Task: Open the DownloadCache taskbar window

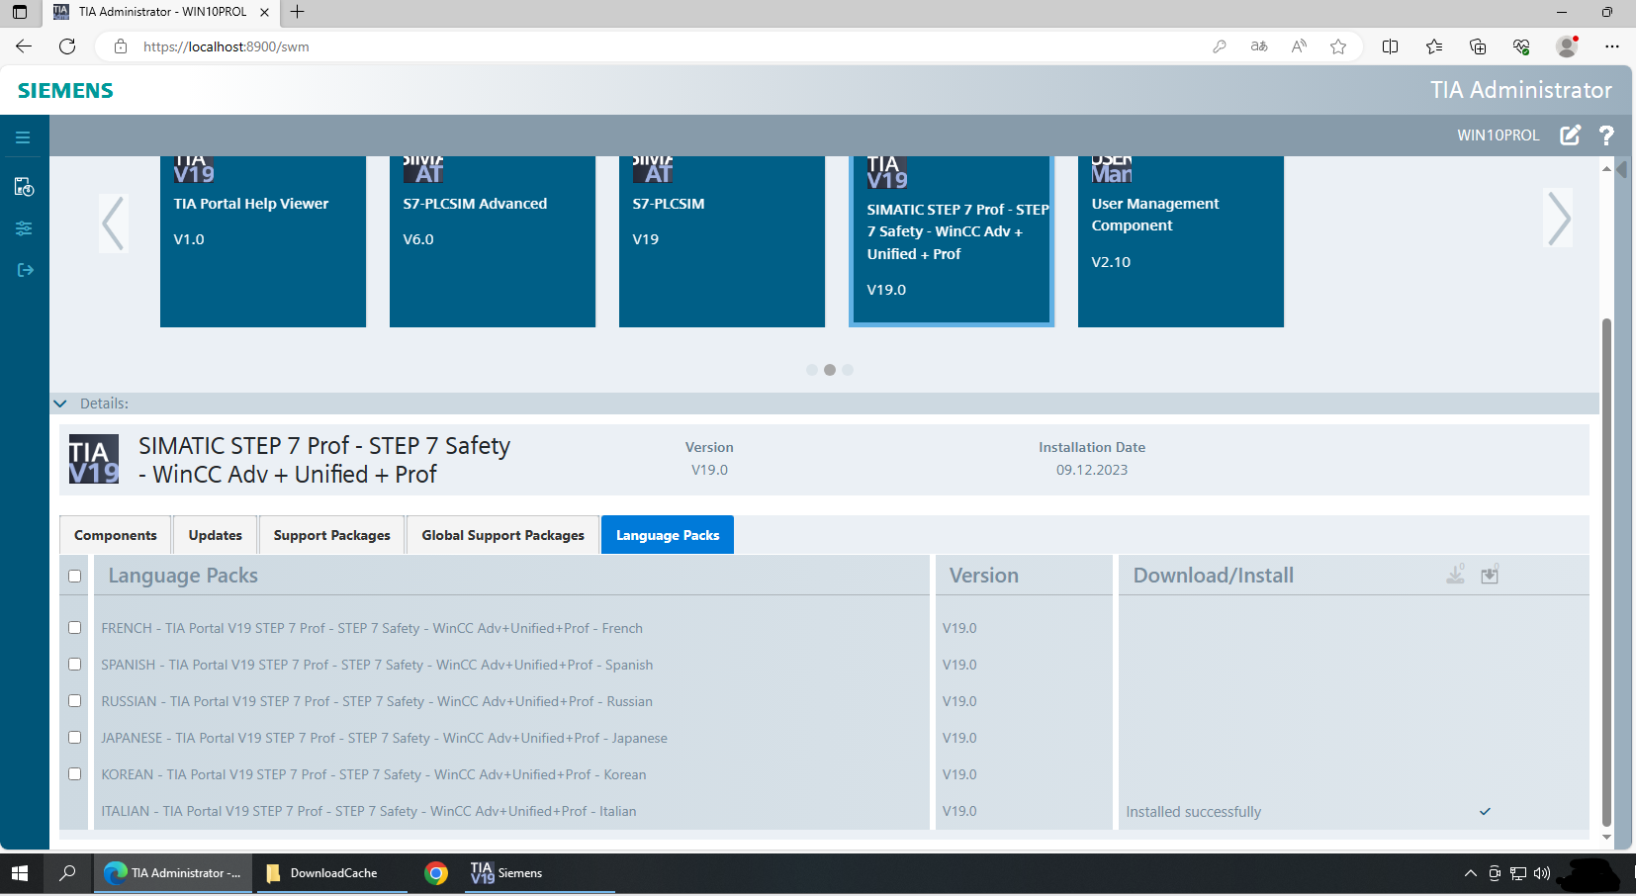Action: pyautogui.click(x=331, y=873)
